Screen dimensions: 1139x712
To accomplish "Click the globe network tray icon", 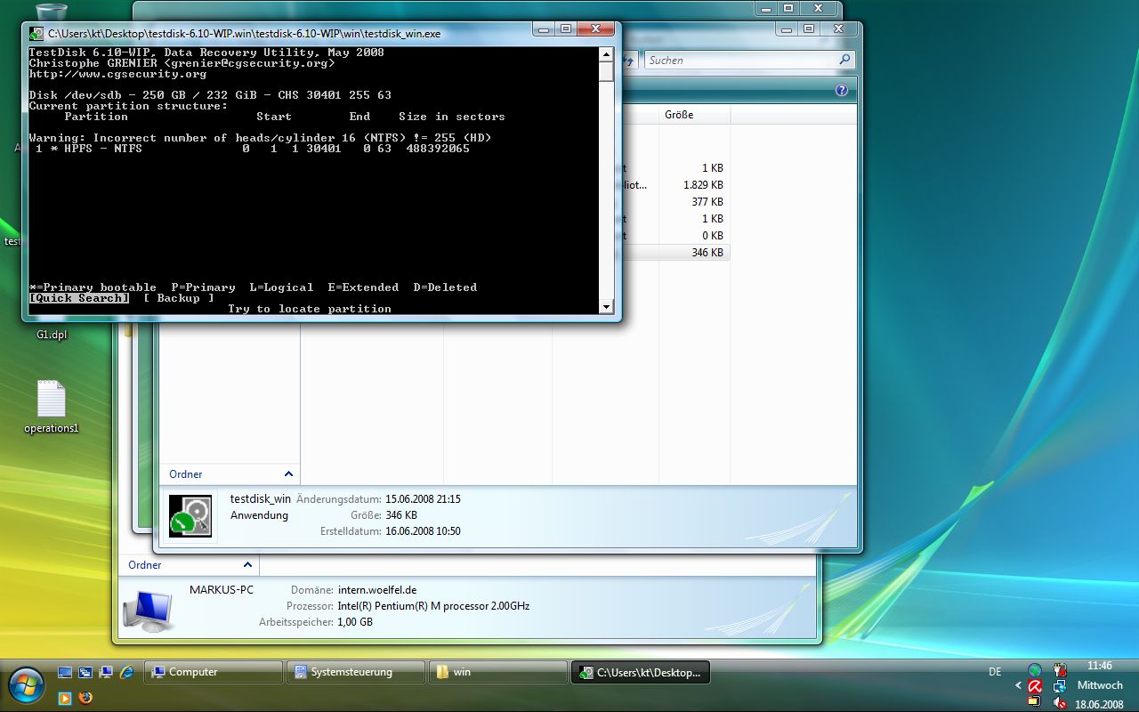I will point(1035,670).
